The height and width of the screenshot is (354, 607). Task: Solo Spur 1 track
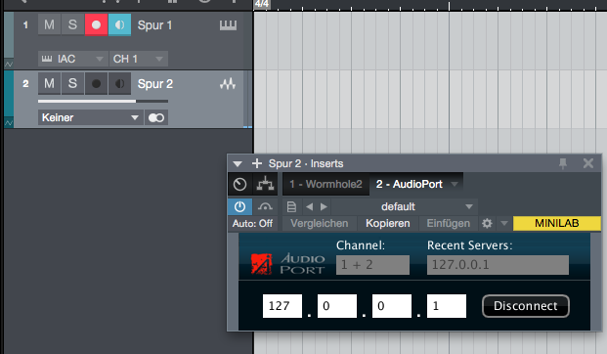72,24
